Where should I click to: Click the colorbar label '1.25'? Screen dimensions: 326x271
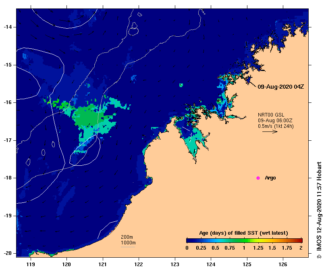(x=258, y=248)
